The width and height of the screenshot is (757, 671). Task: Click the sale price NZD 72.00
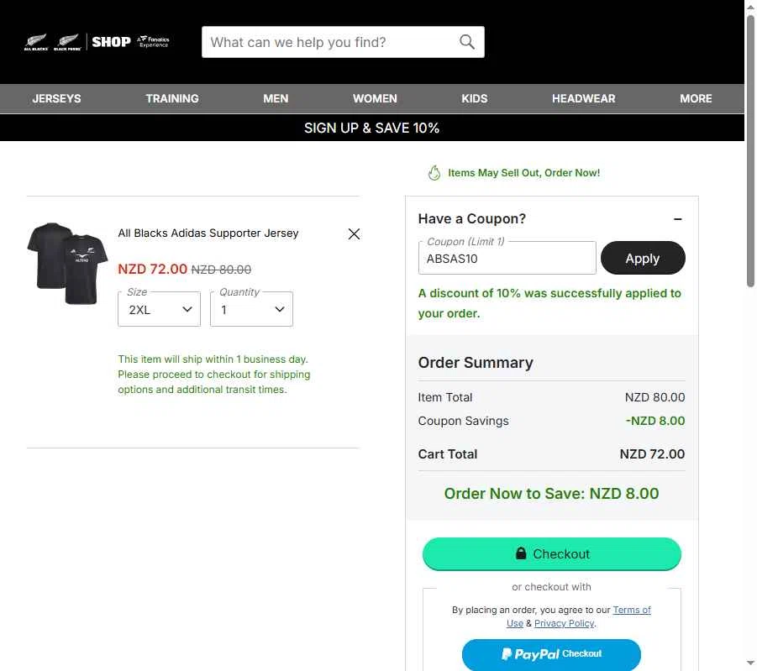click(x=153, y=269)
